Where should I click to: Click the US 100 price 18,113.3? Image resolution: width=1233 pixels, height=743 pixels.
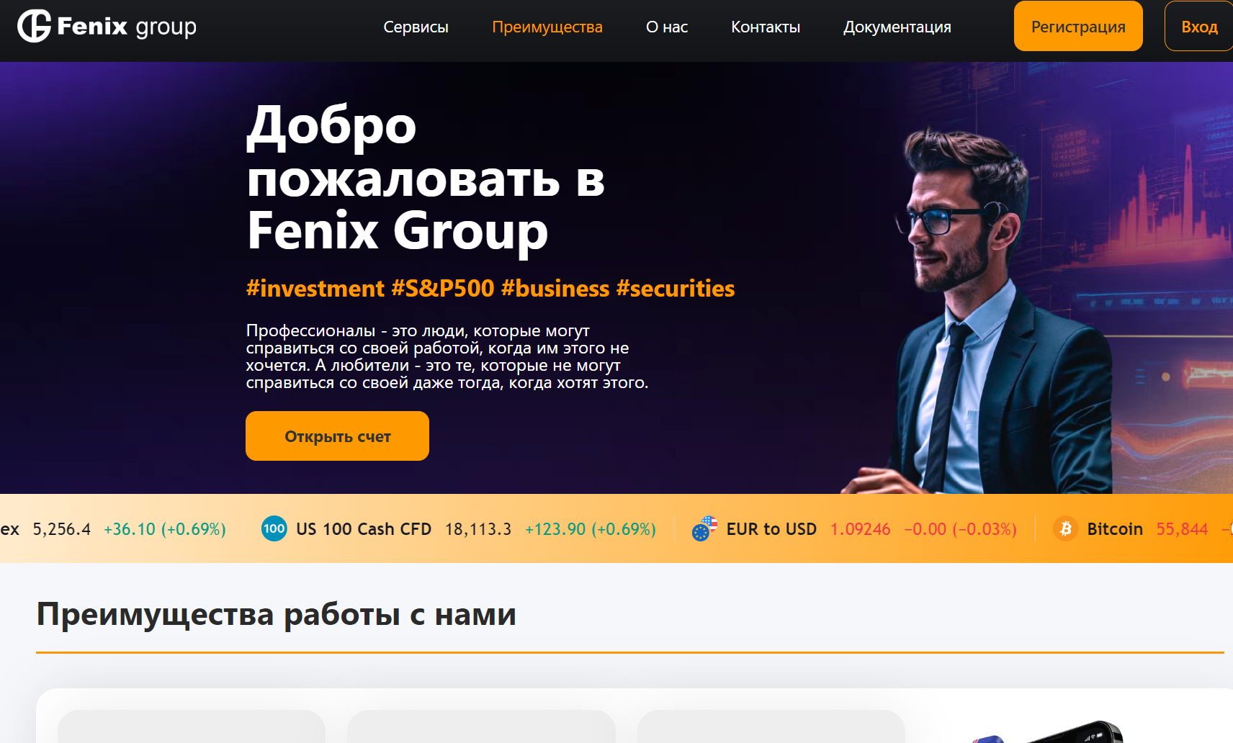tap(478, 528)
